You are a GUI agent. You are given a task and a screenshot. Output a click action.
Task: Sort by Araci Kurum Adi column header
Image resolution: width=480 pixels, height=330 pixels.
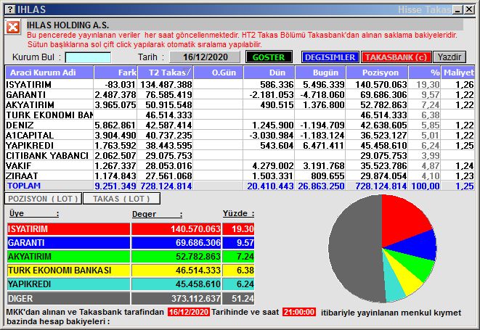coord(49,73)
